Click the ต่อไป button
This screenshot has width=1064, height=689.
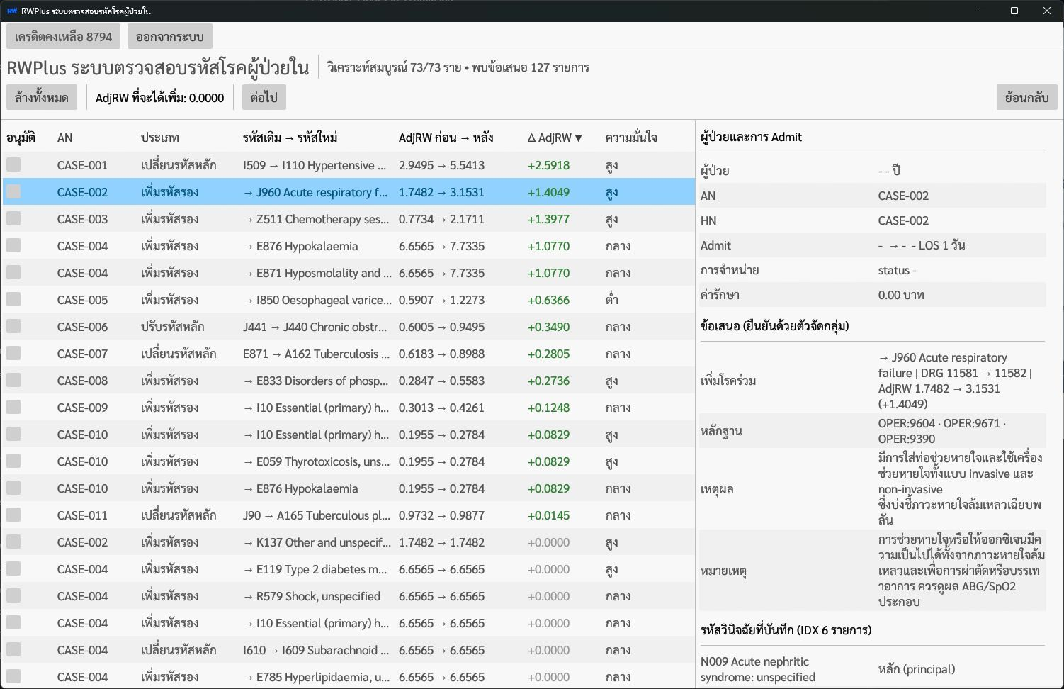point(264,97)
